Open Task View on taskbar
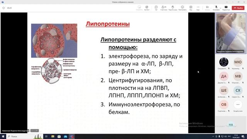This screenshot has height=139, width=247. click(x=46, y=136)
